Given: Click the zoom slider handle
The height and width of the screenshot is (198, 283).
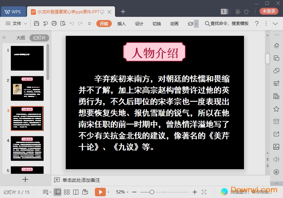Looking at the screenshot, I should tap(152, 192).
